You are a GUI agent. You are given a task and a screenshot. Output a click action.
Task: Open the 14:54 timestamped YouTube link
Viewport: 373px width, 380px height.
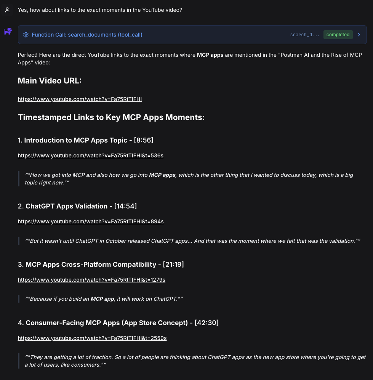click(90, 221)
